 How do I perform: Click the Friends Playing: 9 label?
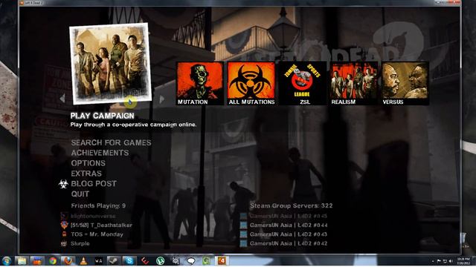(x=98, y=206)
